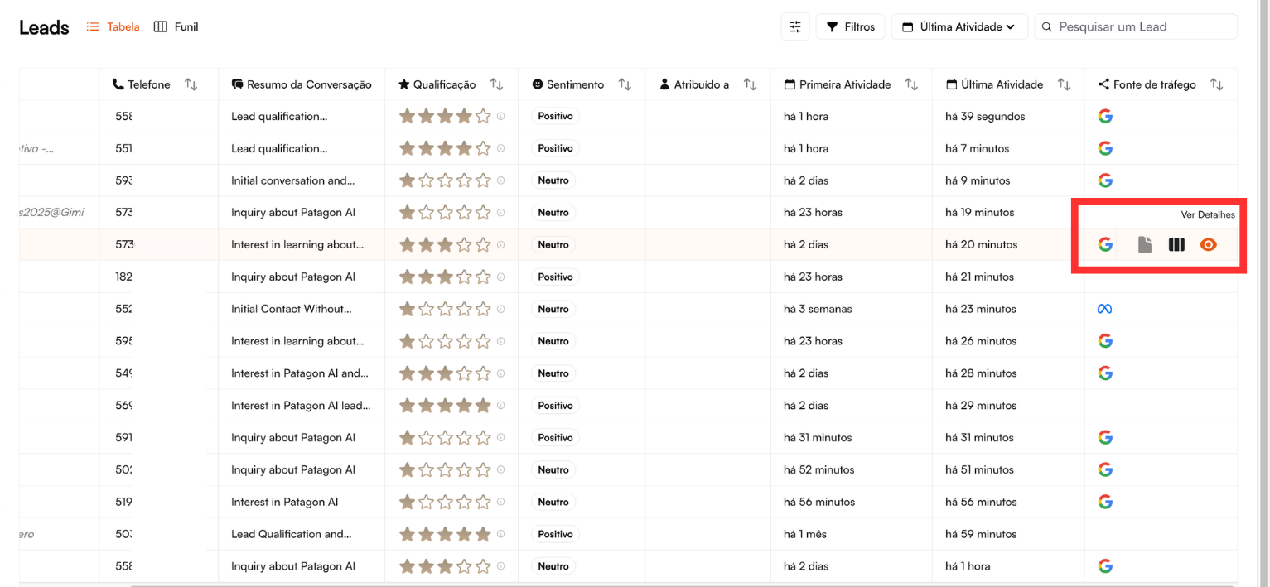Sort by Fonte de tráfego column
The height and width of the screenshot is (587, 1270).
point(1216,84)
